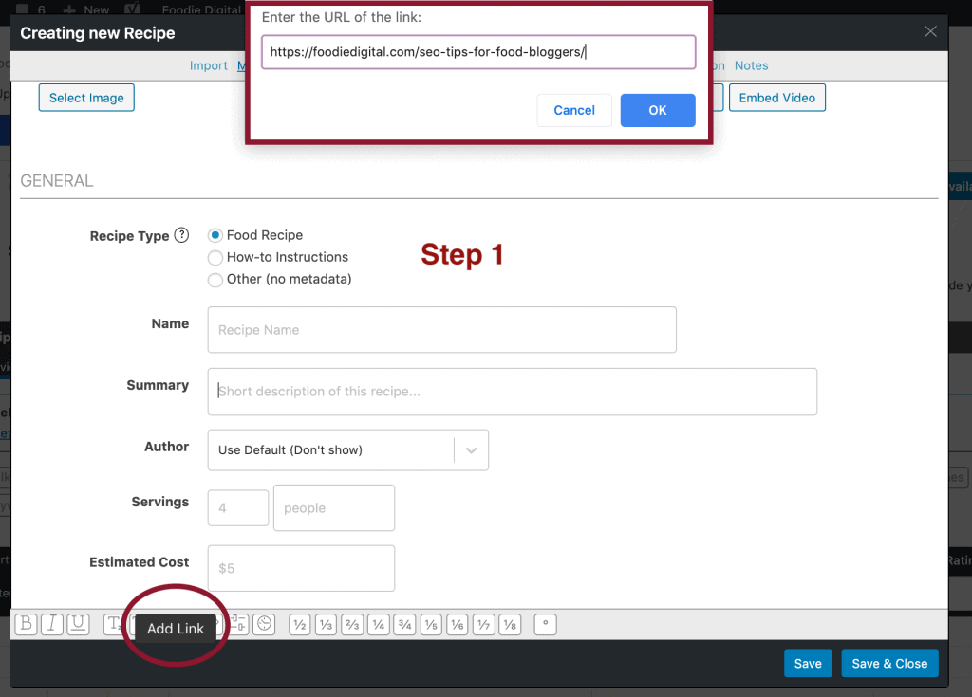Viewport: 972px width, 697px height.
Task: Click the Servings number field
Action: tap(238, 508)
